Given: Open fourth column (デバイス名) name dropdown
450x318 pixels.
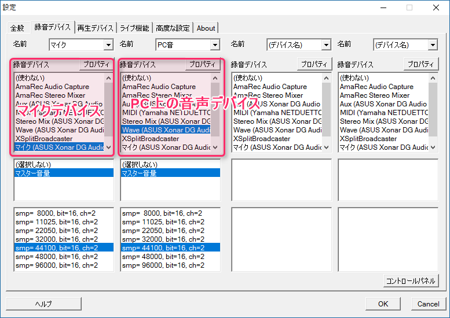Looking at the screenshot, I should [433, 45].
